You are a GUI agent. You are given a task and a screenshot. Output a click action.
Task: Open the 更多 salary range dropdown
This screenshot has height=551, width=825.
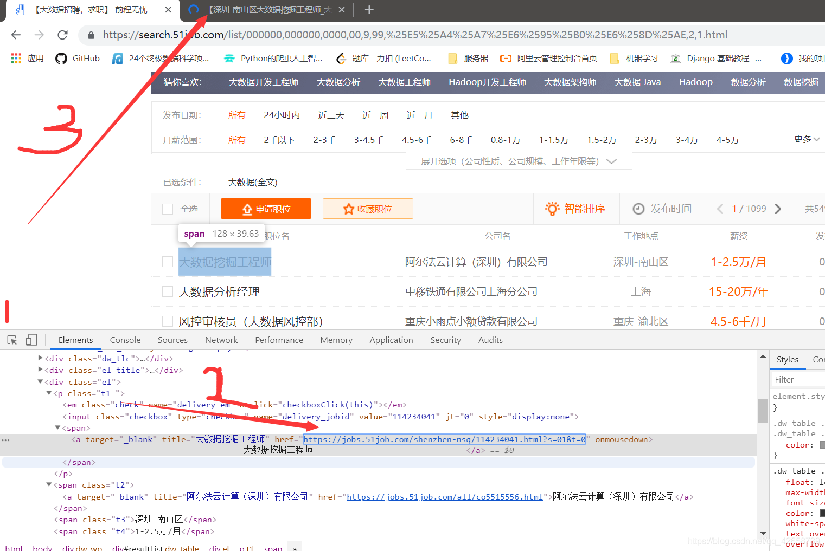807,139
